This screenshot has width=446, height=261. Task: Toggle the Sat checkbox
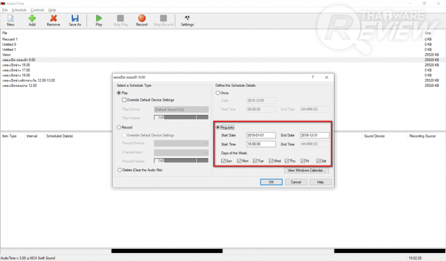point(319,161)
